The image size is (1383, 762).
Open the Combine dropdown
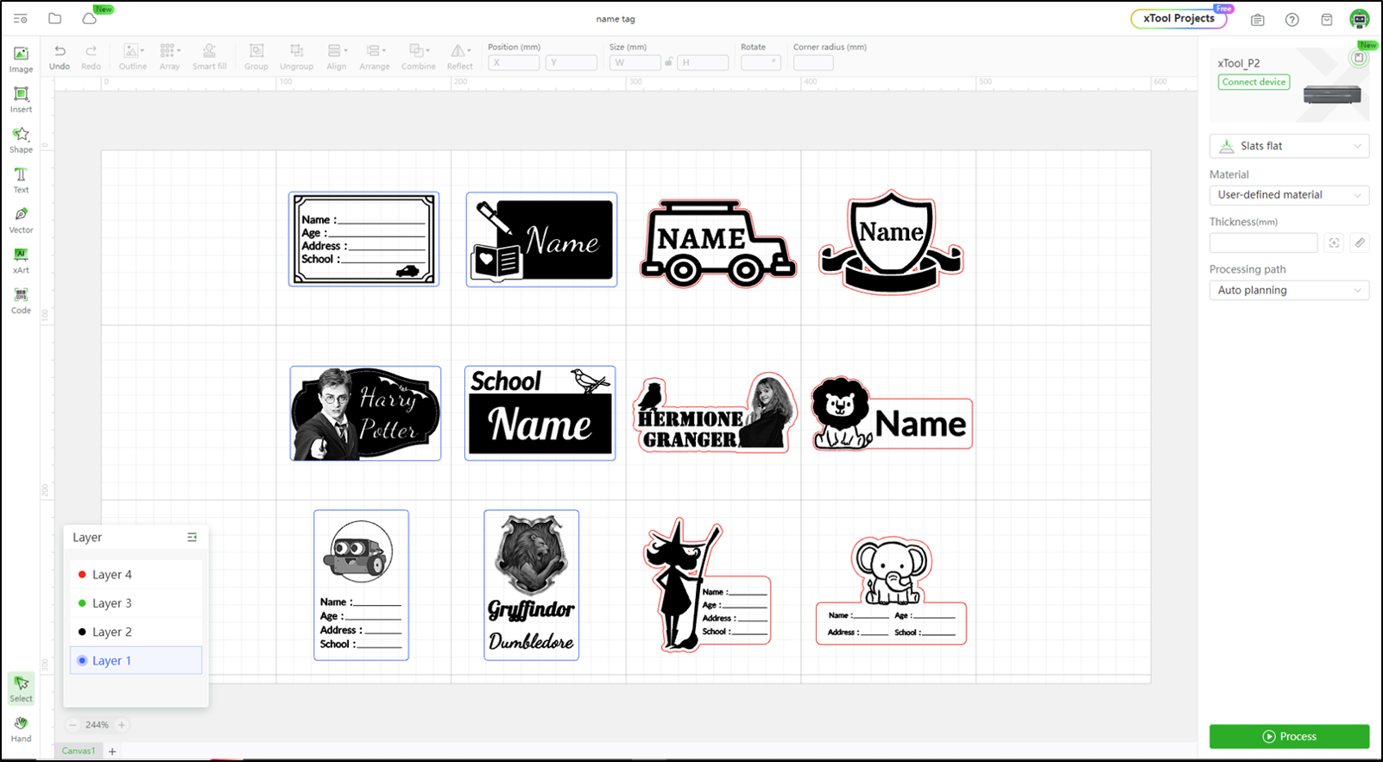[418, 56]
